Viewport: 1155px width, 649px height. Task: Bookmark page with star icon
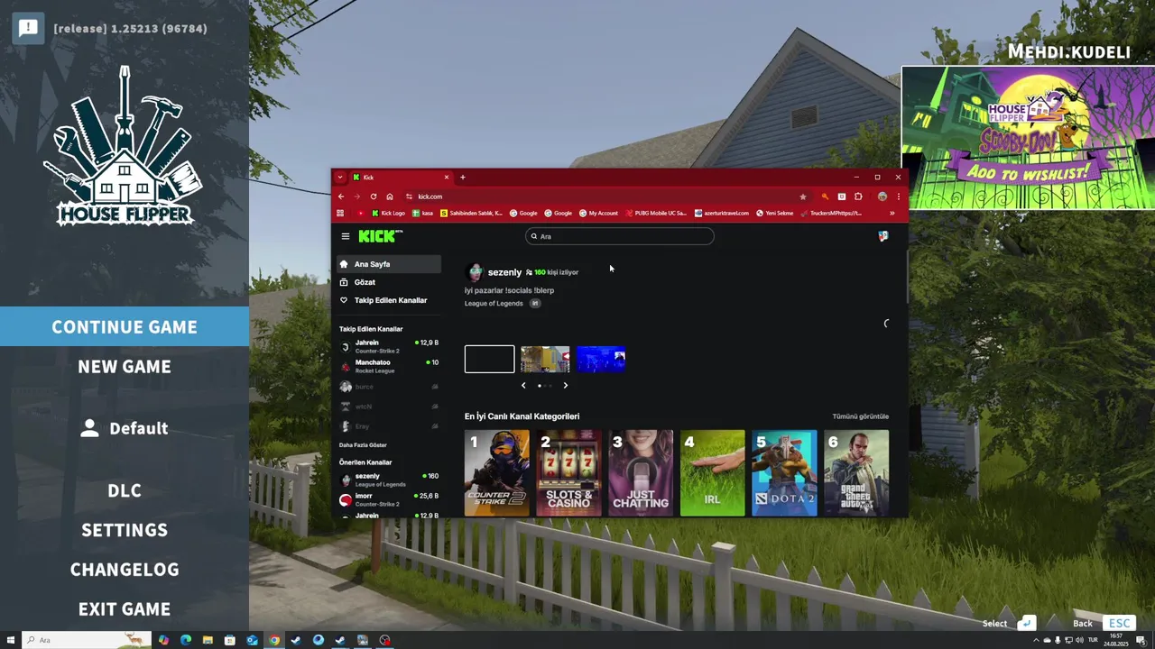802,197
